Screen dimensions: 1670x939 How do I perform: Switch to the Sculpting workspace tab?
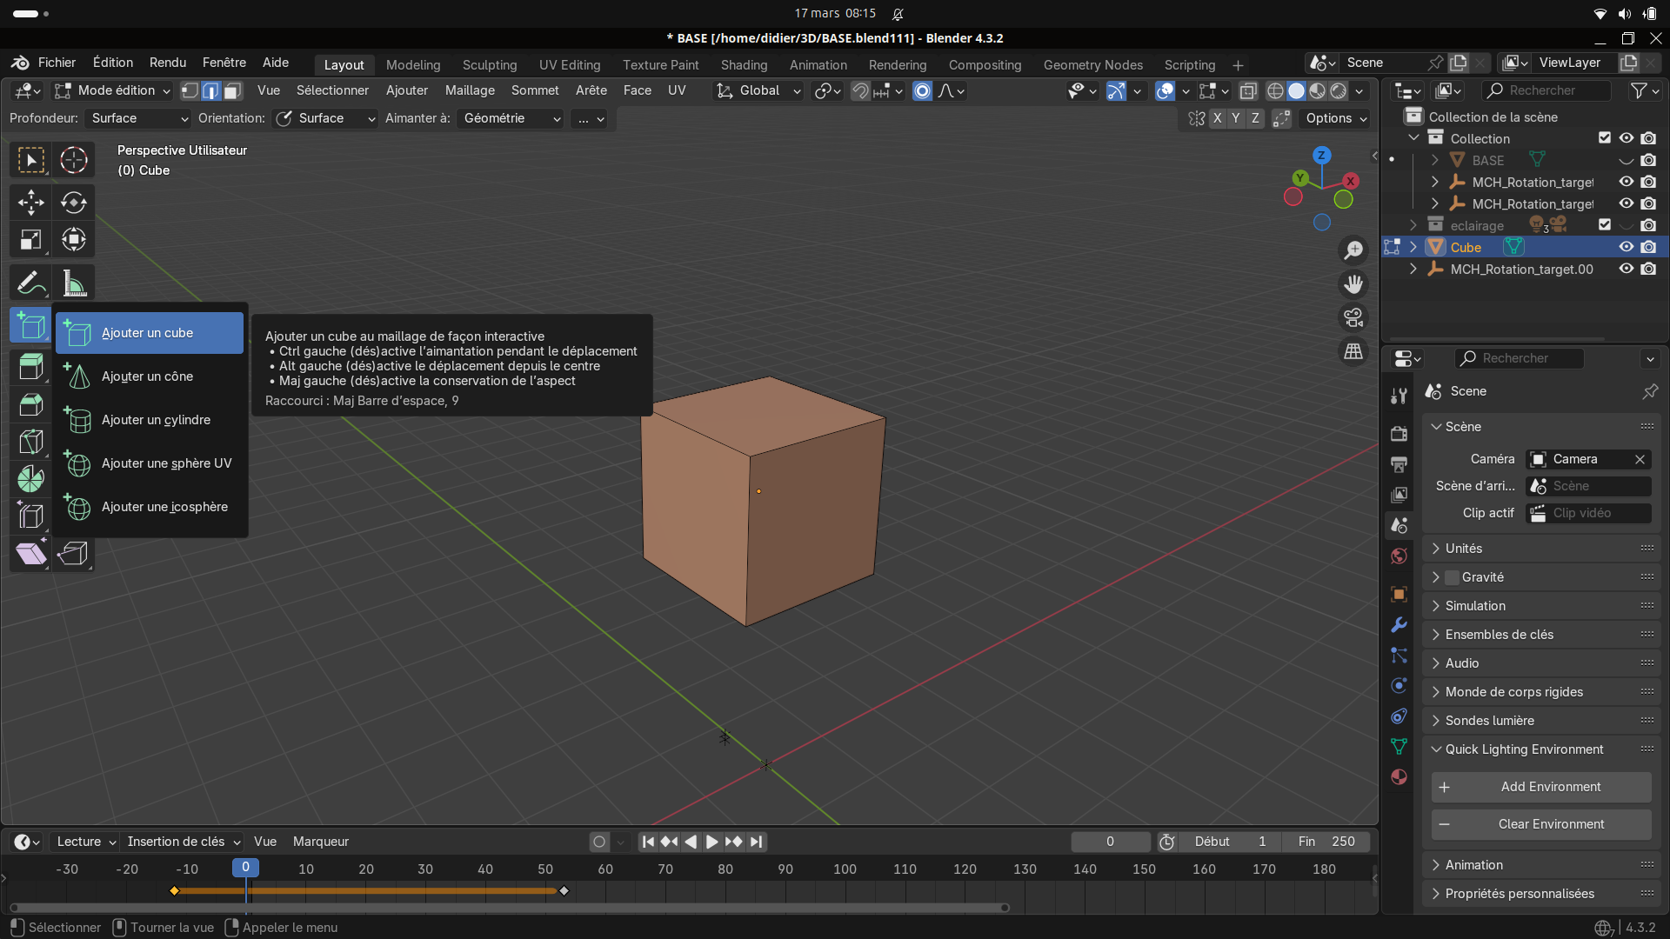click(x=489, y=65)
